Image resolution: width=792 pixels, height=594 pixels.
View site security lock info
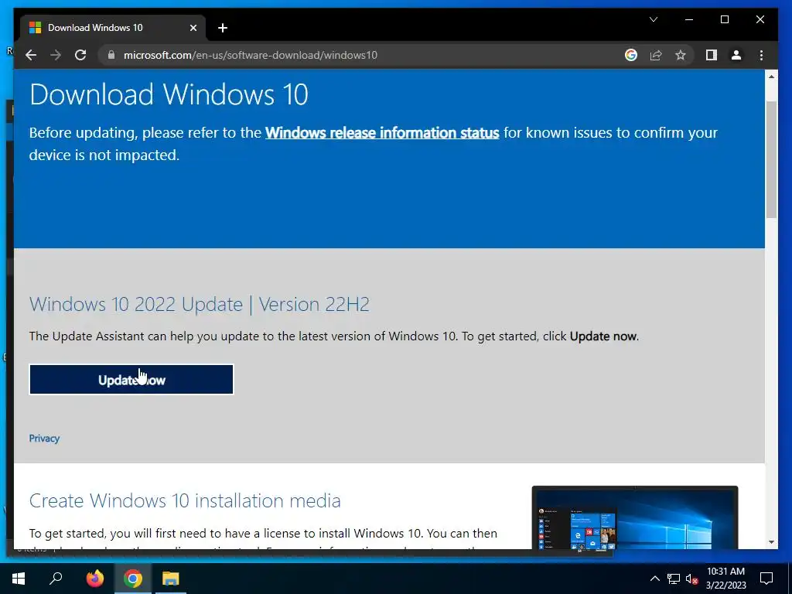point(111,55)
